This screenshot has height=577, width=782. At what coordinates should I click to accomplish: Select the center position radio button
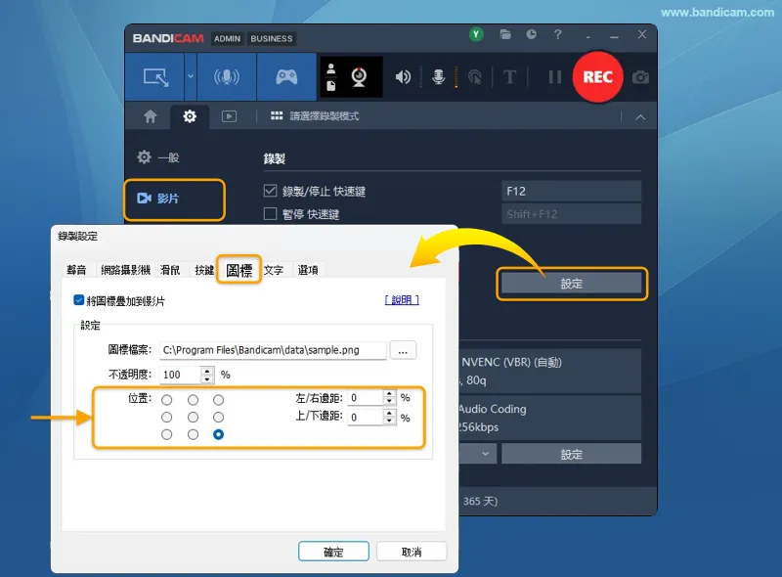pyautogui.click(x=193, y=418)
